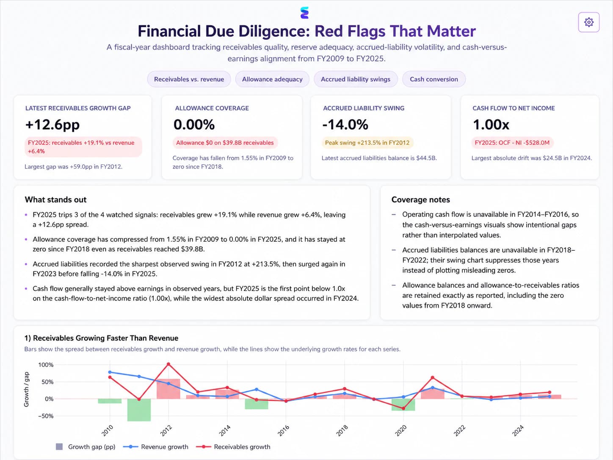Click the Latest Receivables Growth Gap card
The width and height of the screenshot is (613, 460).
[83, 137]
